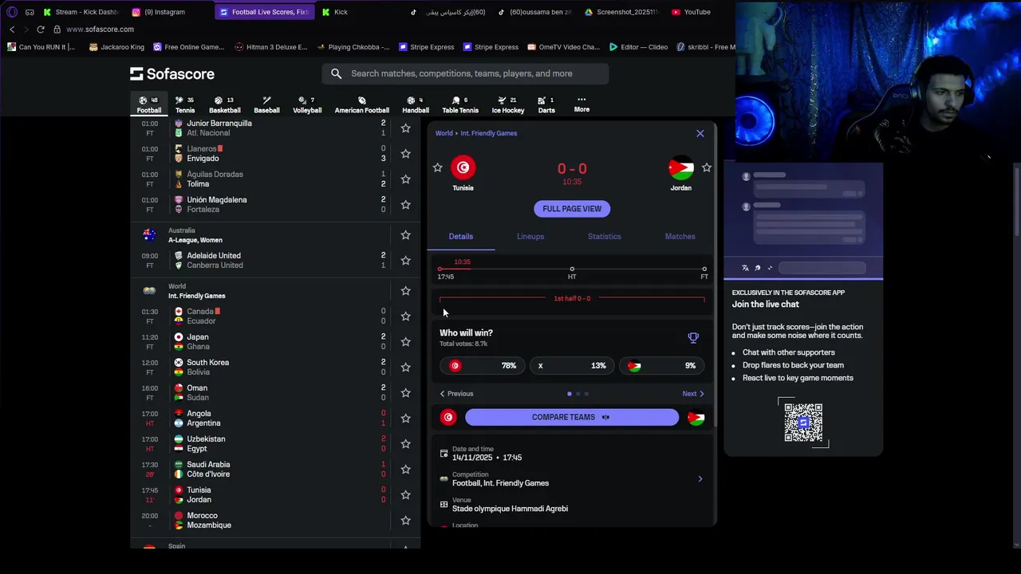Switch to the Statistics tab
Image resolution: width=1021 pixels, height=574 pixels.
pos(604,236)
